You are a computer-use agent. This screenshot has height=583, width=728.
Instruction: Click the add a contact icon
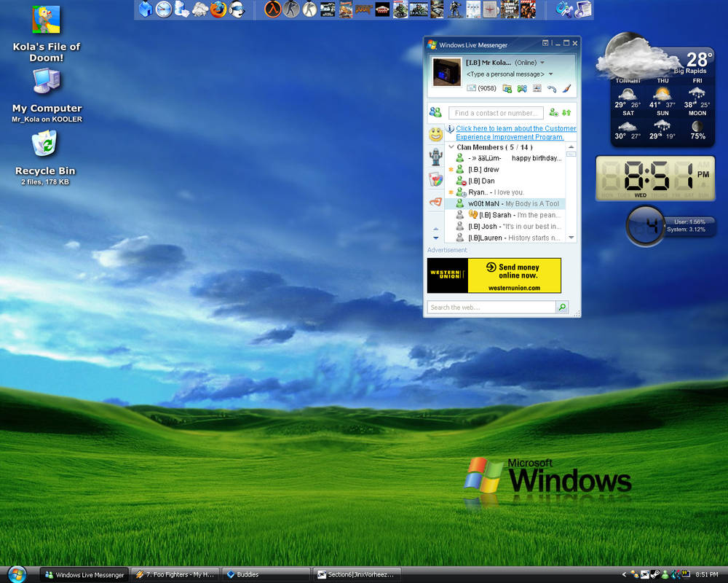pyautogui.click(x=553, y=112)
